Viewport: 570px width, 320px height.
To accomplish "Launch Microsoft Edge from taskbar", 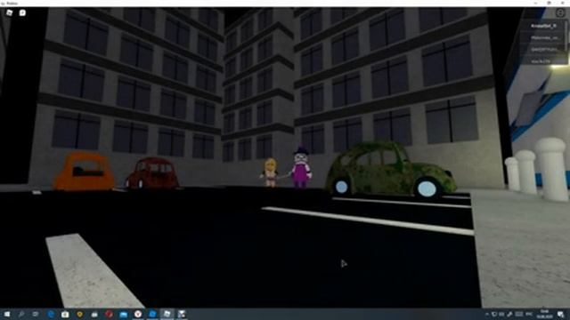I will 51,314.
